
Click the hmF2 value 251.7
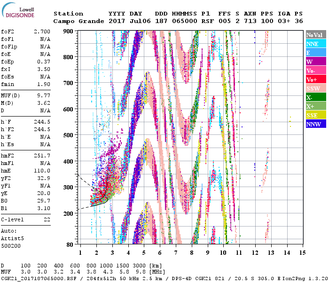pyautogui.click(x=42, y=156)
